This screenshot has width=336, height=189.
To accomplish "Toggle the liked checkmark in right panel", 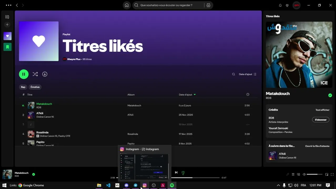I will click(330, 96).
